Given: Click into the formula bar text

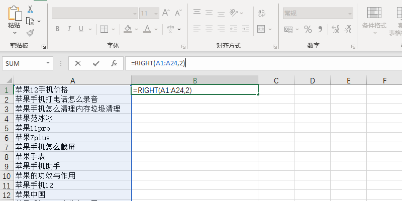Looking at the screenshot, I should tap(263, 63).
